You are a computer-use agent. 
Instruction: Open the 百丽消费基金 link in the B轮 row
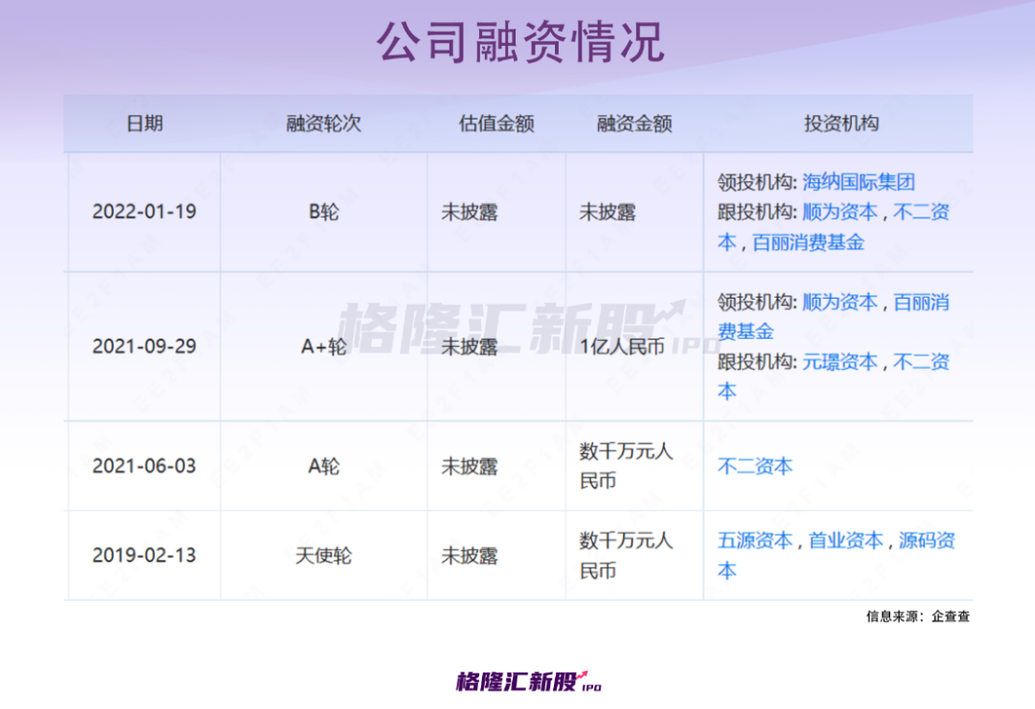point(808,242)
